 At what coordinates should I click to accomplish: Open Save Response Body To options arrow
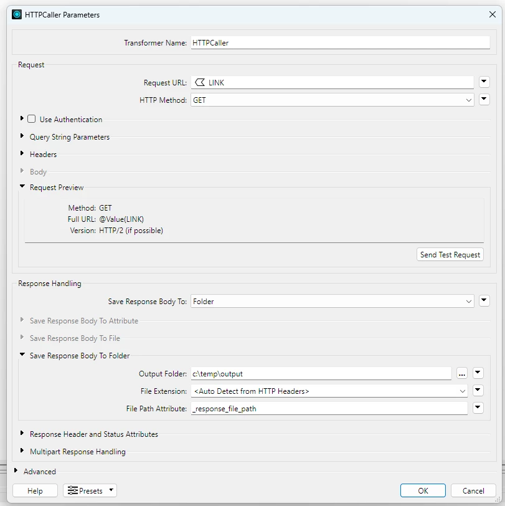point(484,301)
